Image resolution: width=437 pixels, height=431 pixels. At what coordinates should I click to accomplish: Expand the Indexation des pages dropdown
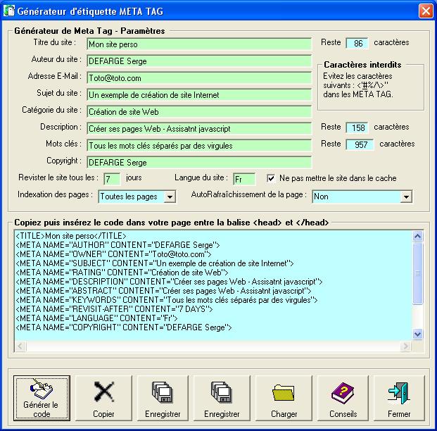point(170,197)
